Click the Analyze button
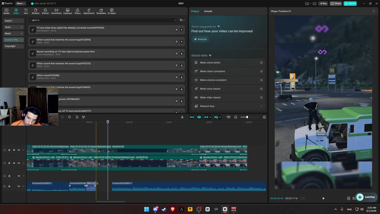The height and width of the screenshot is (214, 380). 200,39
